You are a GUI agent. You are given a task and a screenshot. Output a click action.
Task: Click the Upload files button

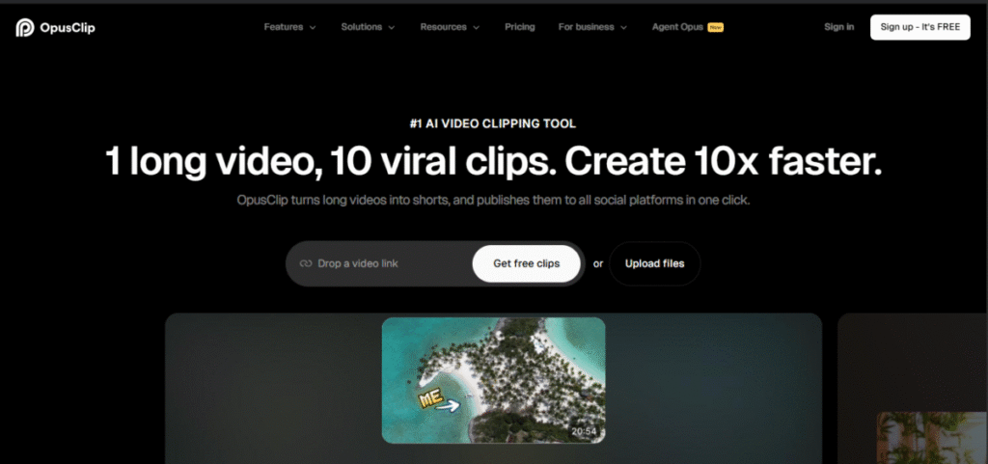[x=654, y=263]
